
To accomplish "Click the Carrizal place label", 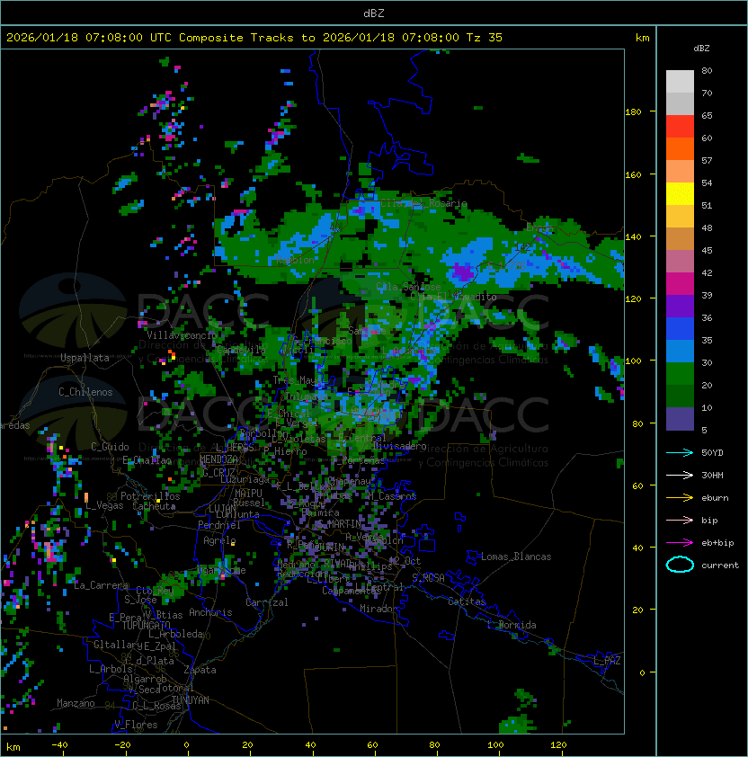I will 267,602.
